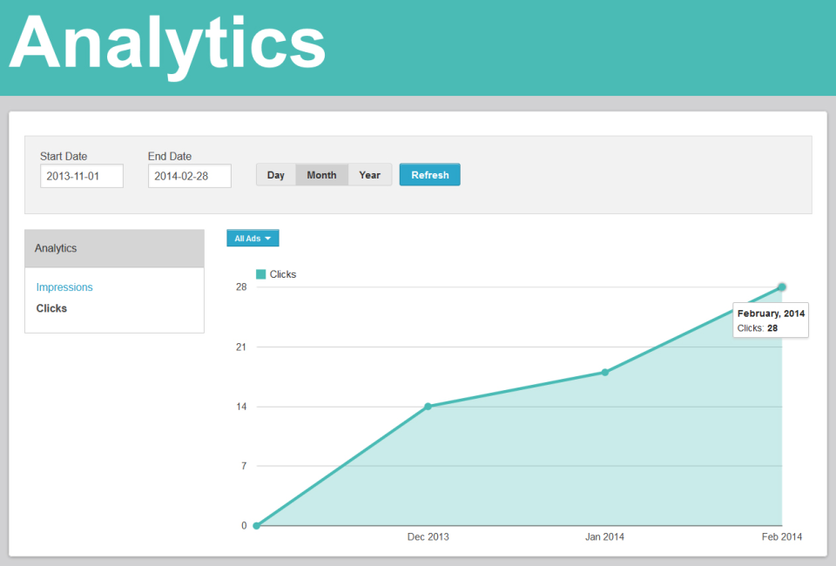Select the Impressions link
Image resolution: width=836 pixels, height=566 pixels.
pyautogui.click(x=64, y=286)
